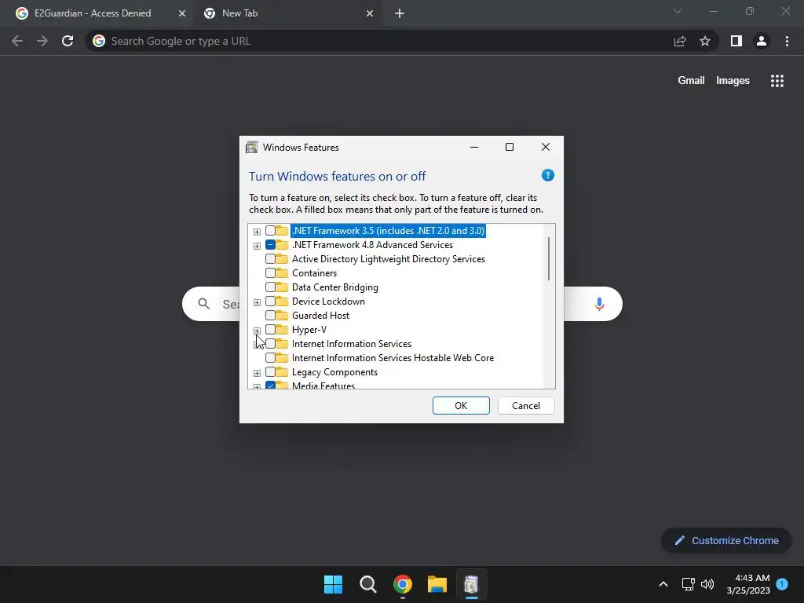Tick the Legacy Components checkbox
The height and width of the screenshot is (603, 804).
coord(270,372)
